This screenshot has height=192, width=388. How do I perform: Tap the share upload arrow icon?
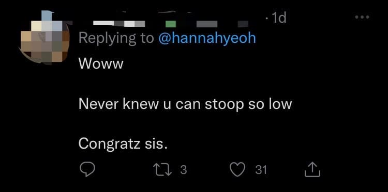click(x=312, y=169)
